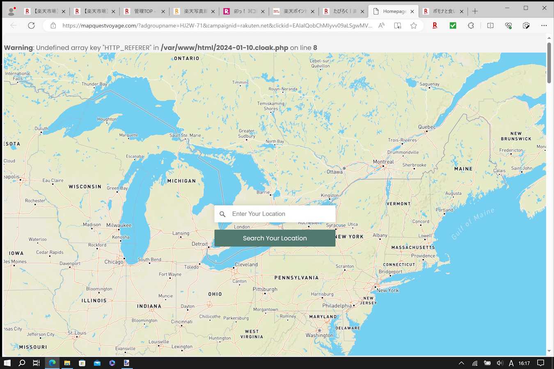Click the Quebec label on the map
This screenshot has height=369, width=554.
[427, 127]
